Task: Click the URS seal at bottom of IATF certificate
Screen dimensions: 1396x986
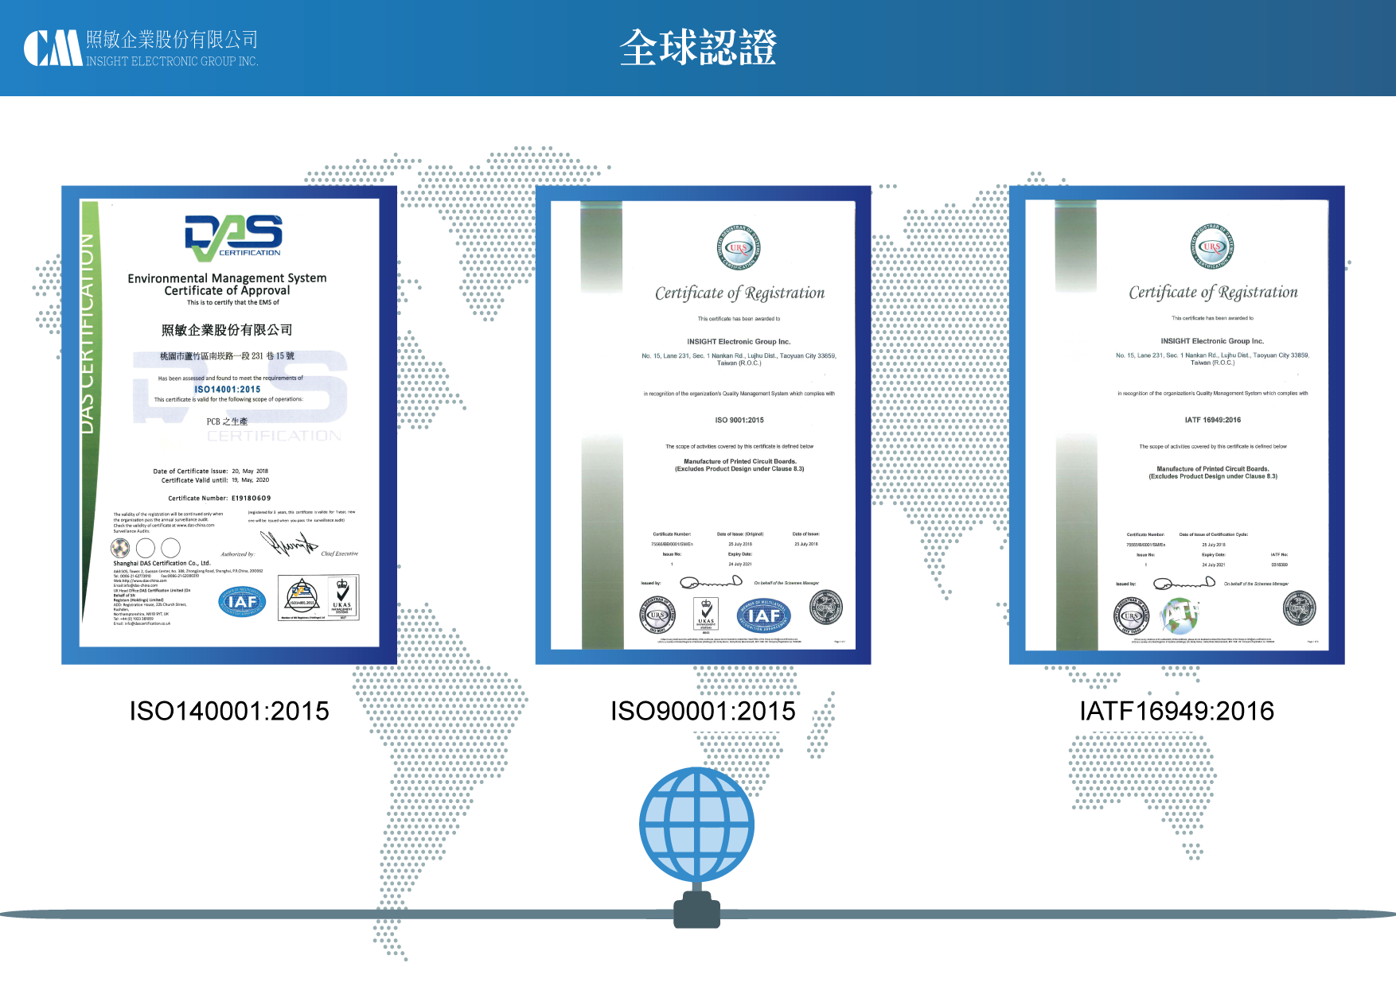Action: coord(1131,615)
